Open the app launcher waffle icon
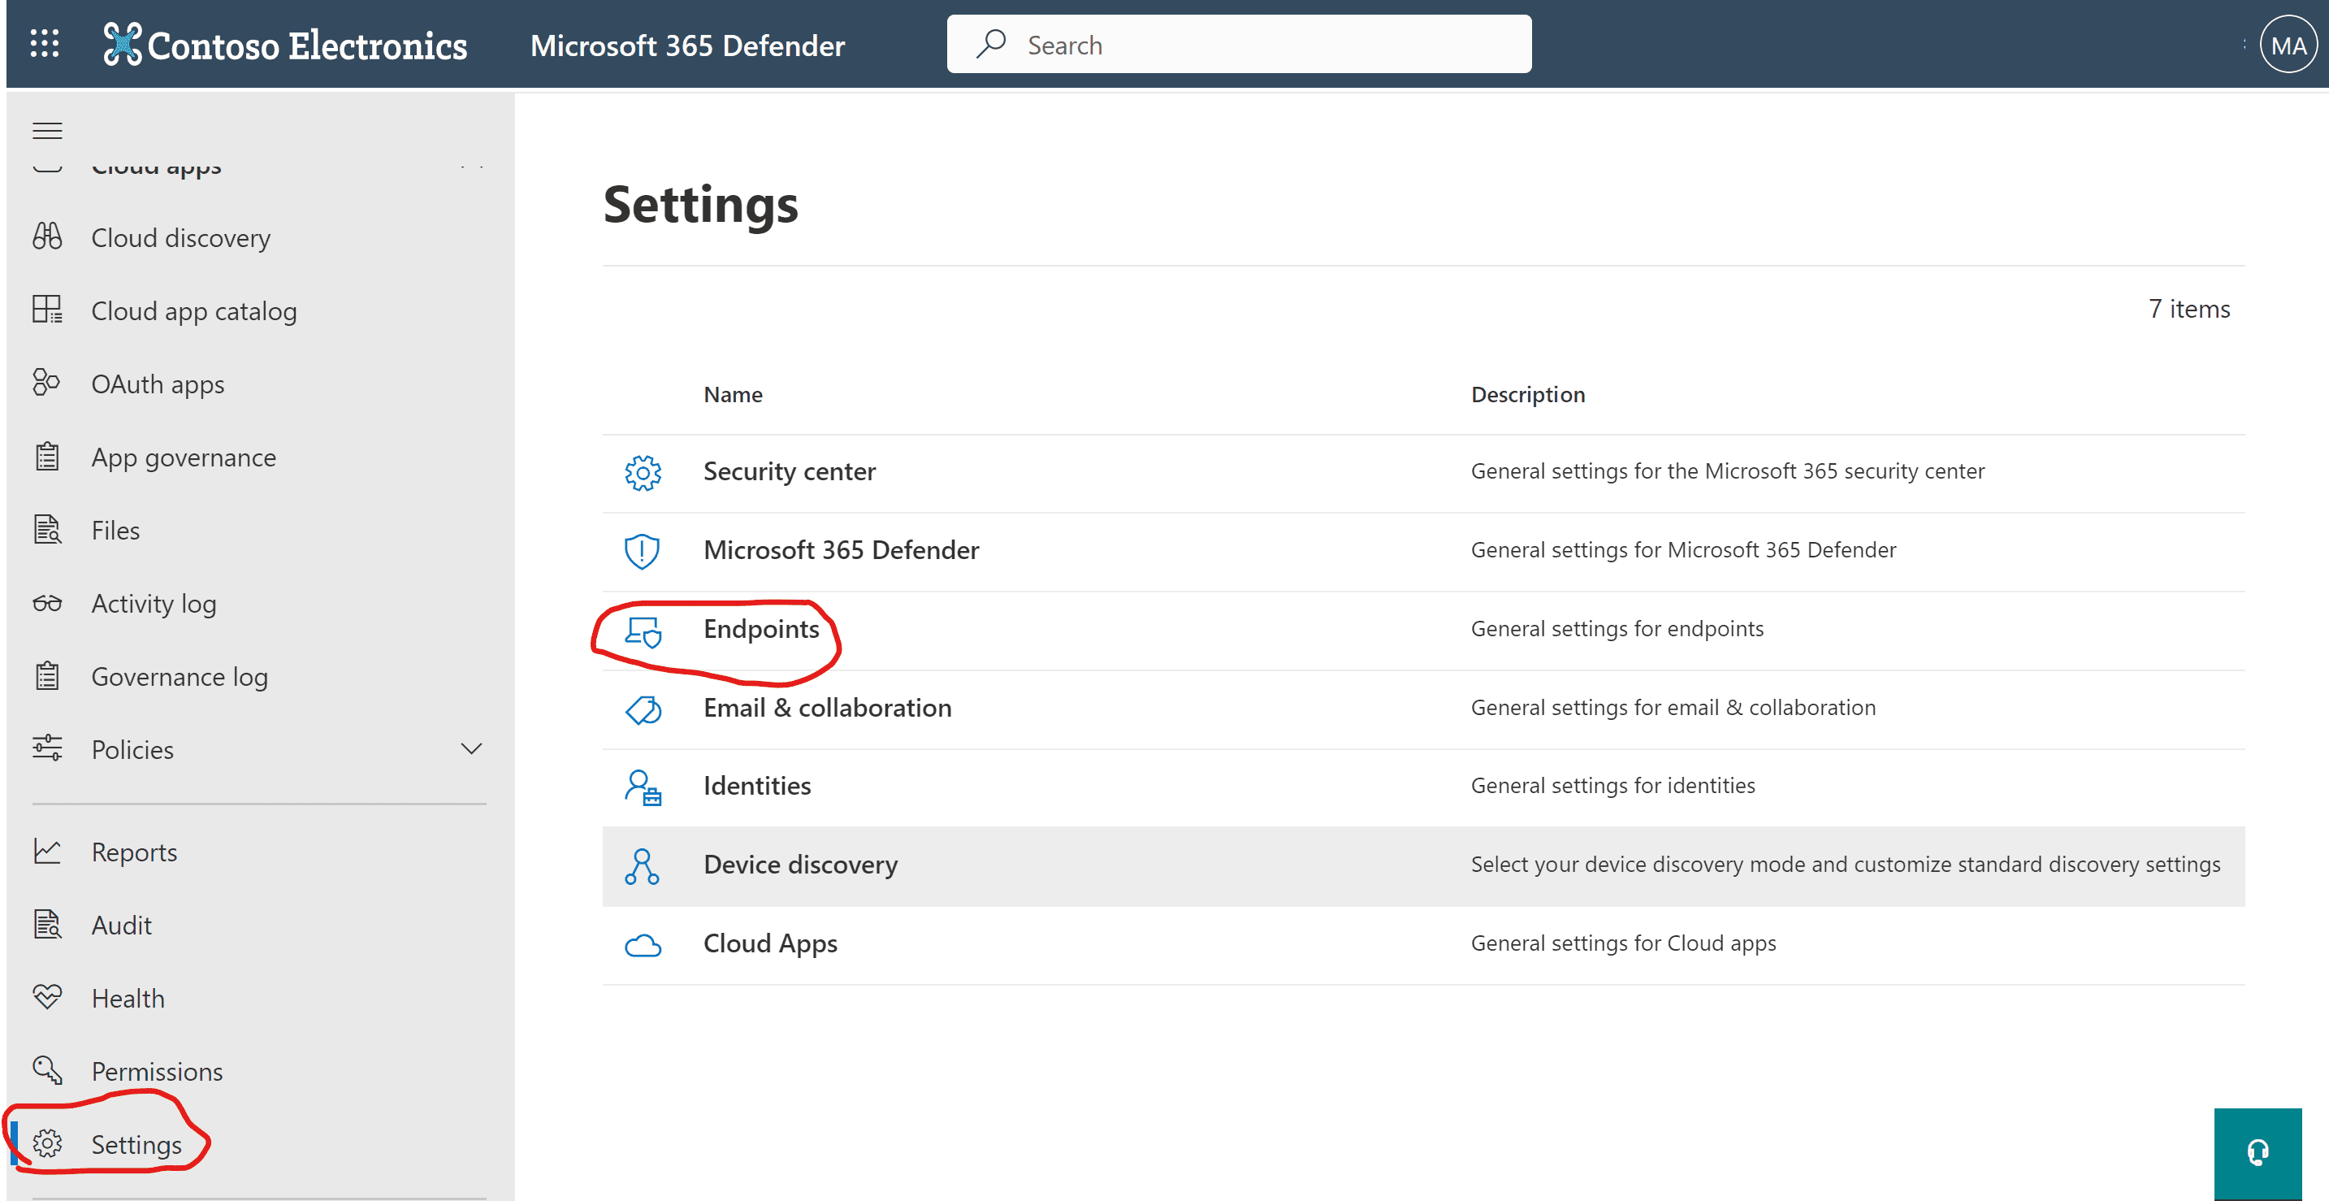2329x1201 pixels. (45, 43)
